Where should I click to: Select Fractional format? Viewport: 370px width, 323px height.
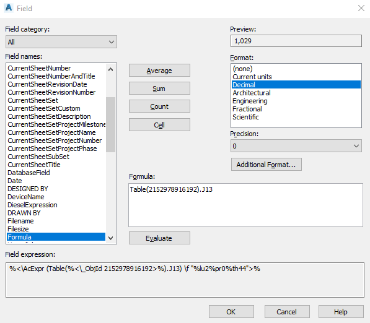coord(296,109)
